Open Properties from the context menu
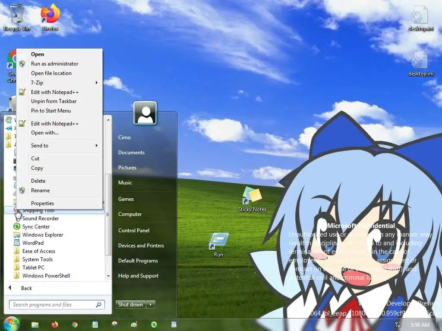 [x=59, y=203]
